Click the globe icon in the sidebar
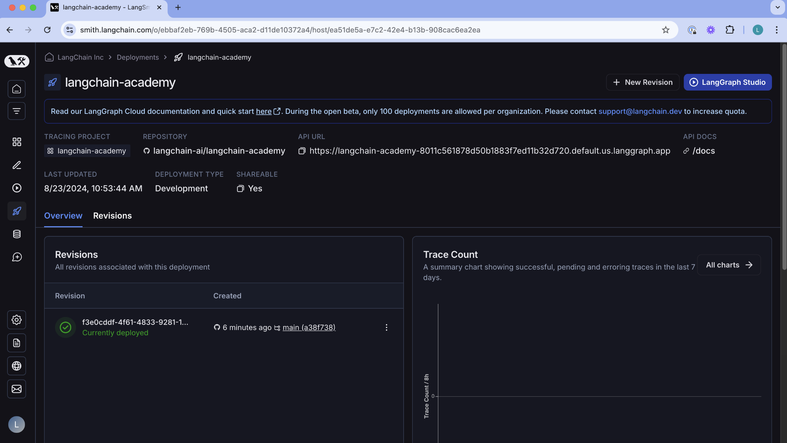Screen dimensions: 787x443 (17, 366)
